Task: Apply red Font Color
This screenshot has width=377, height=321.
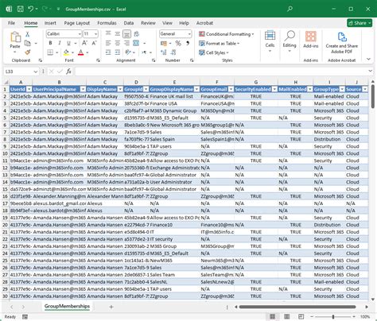Action: coord(81,52)
